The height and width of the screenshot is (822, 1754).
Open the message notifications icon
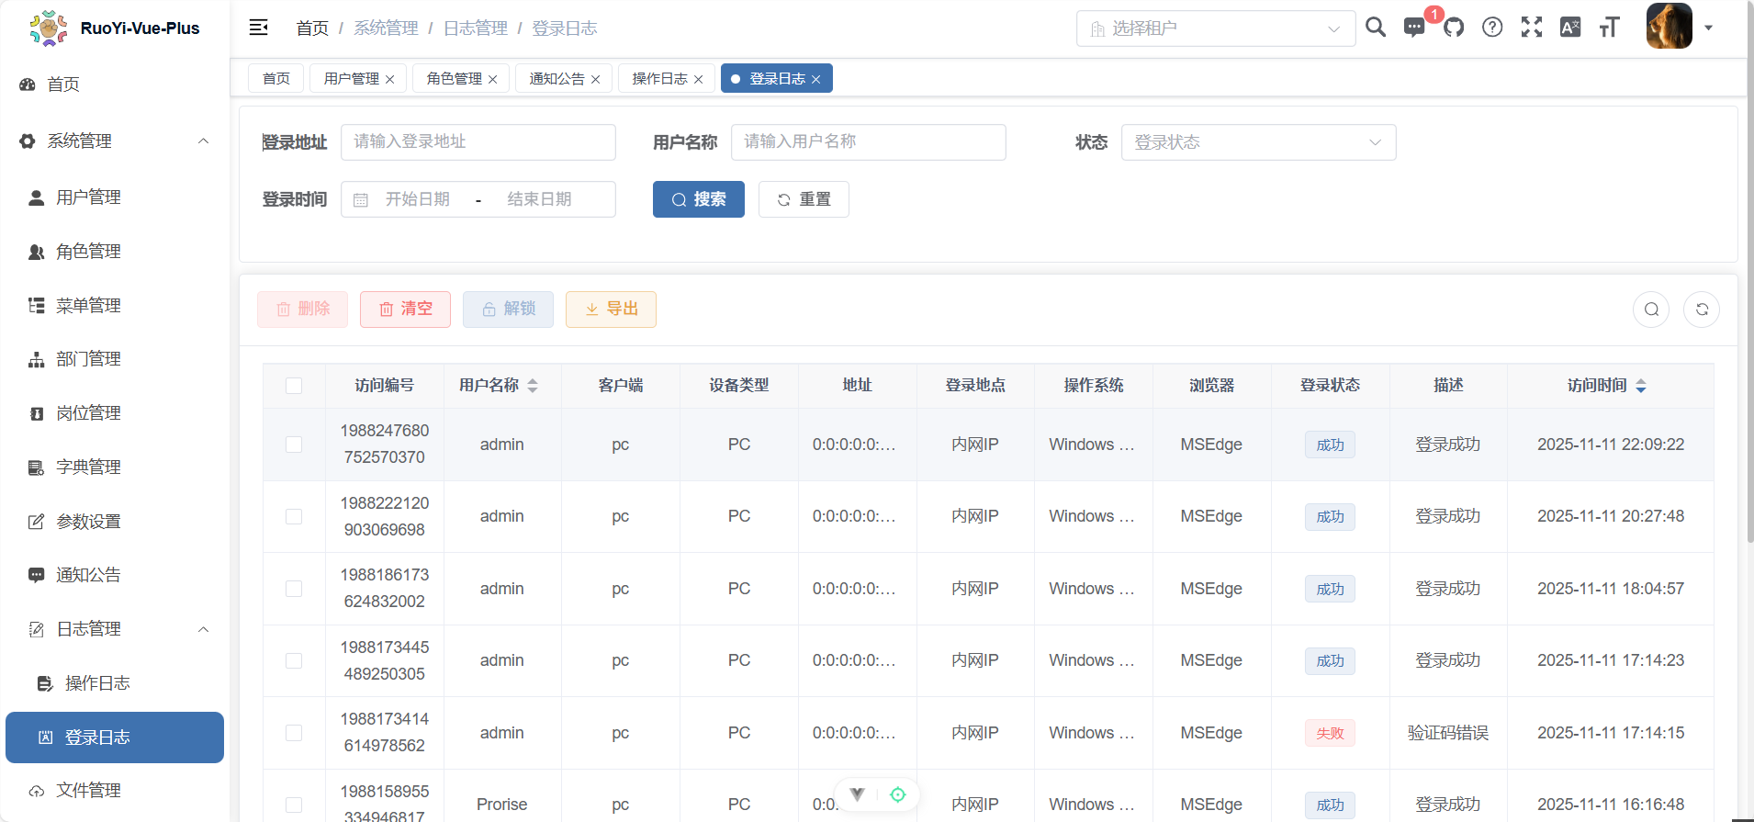pos(1414,28)
